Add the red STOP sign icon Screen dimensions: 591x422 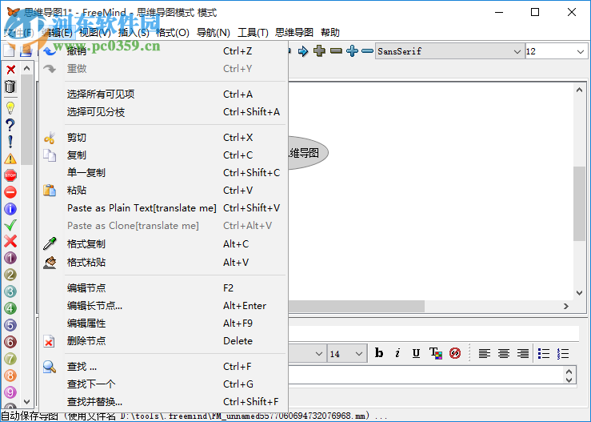10,175
